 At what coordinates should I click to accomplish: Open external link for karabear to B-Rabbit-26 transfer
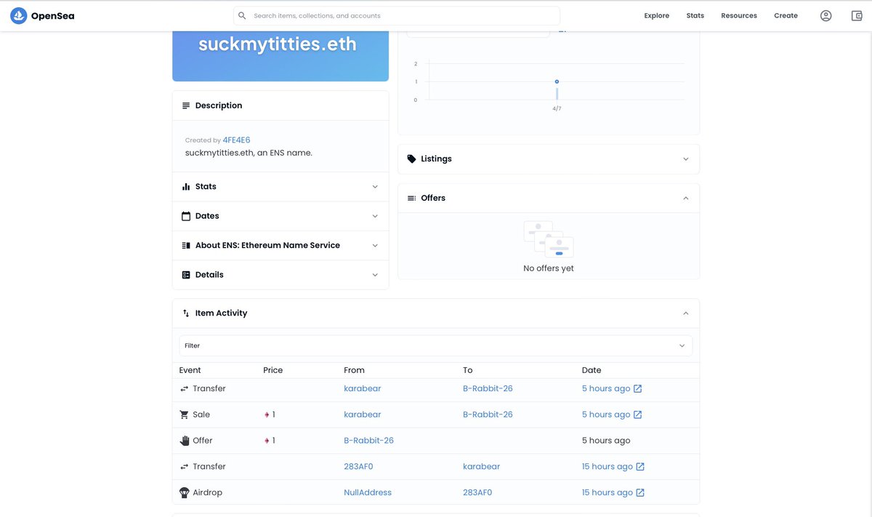tap(638, 389)
